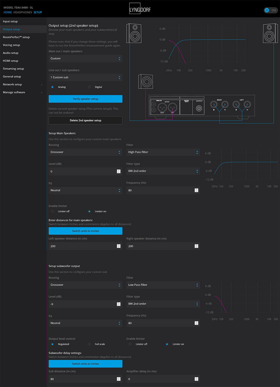Select Regulated output level control
280x387 pixels.
[52, 344]
